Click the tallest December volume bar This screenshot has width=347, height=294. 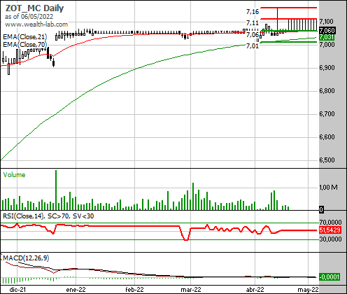tap(56, 190)
